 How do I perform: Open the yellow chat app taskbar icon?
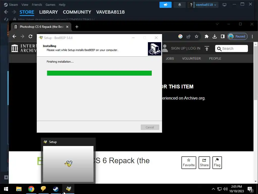(x=43, y=189)
